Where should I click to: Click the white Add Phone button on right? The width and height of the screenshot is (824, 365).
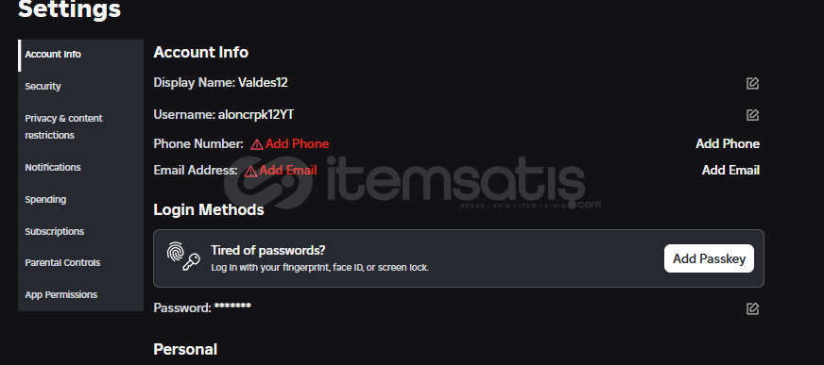pos(728,143)
